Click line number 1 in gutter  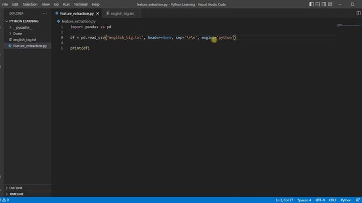tap(62, 27)
